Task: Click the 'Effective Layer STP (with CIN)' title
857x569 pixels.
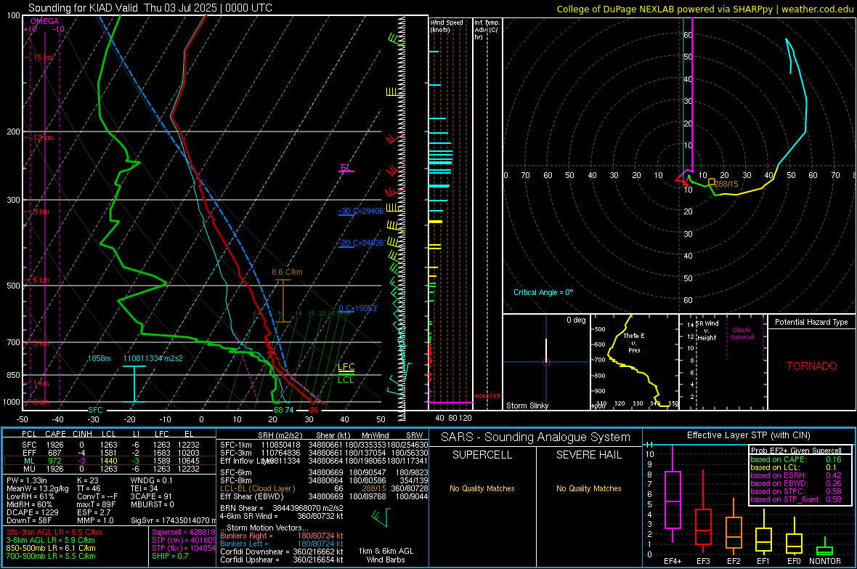Action: [748, 435]
